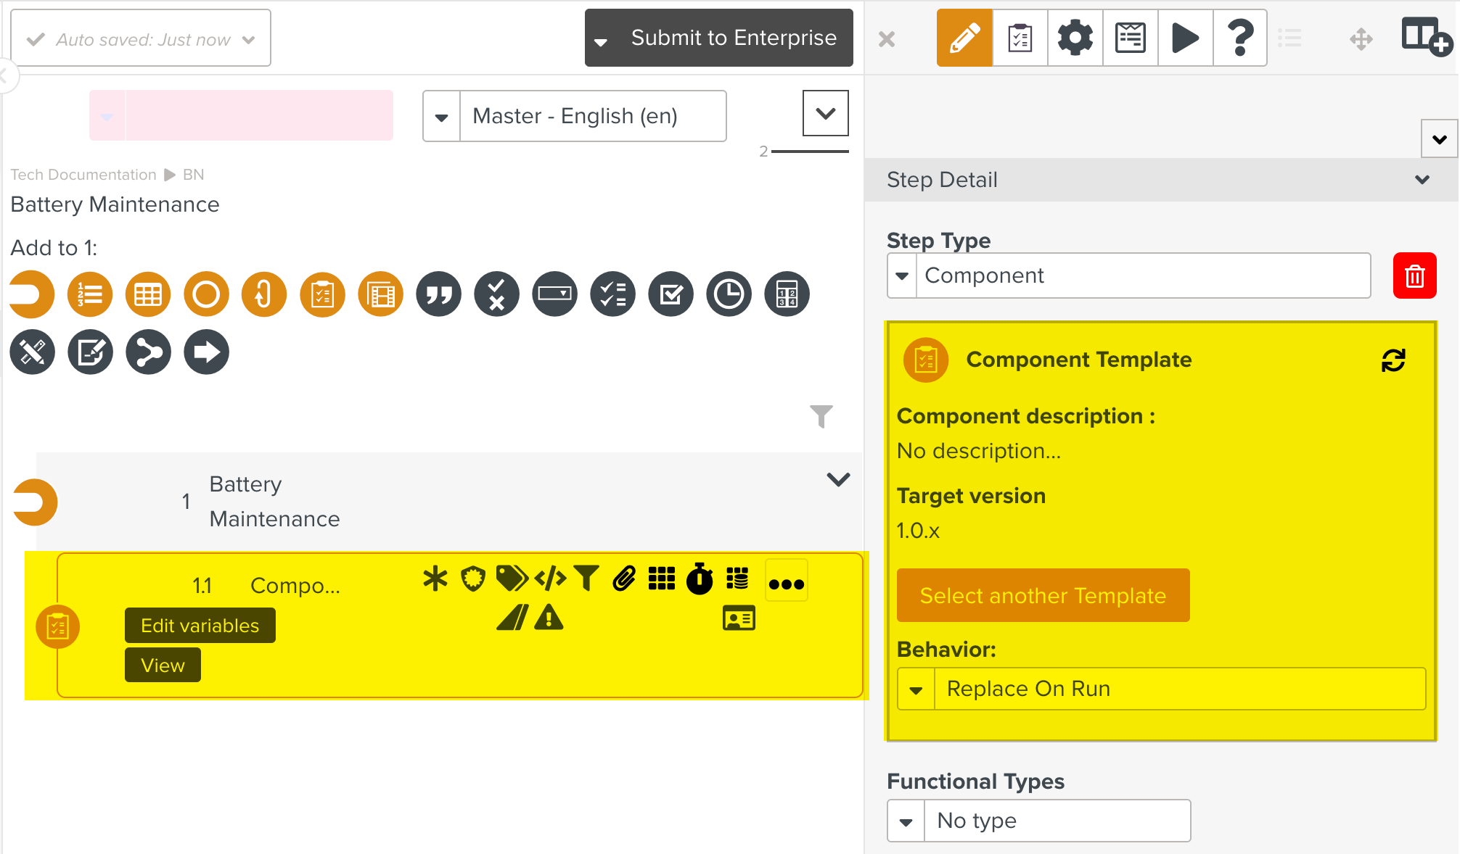Click the stopwatch icon on step 1.1
The width and height of the screenshot is (1460, 854).
coord(700,579)
